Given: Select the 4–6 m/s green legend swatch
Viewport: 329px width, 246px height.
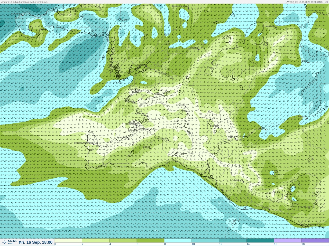Looking at the screenshot, I should (x=123, y=241).
